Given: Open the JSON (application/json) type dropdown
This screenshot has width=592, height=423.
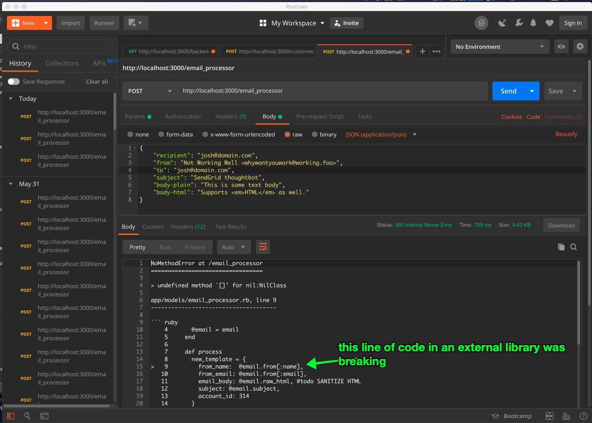Looking at the screenshot, I should click(x=381, y=134).
